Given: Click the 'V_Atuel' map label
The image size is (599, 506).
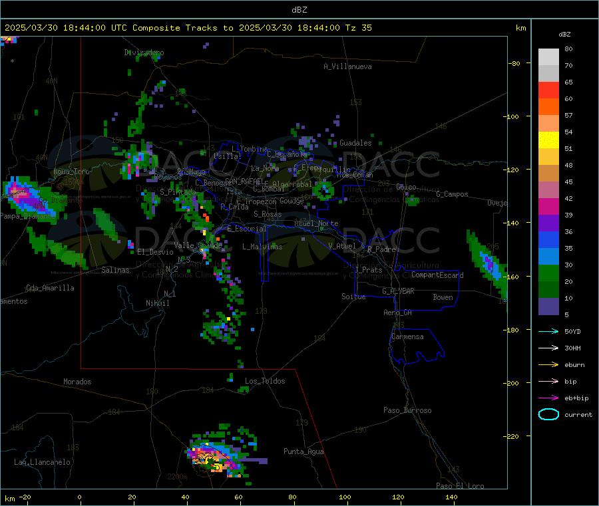Looking at the screenshot, I should [x=342, y=246].
